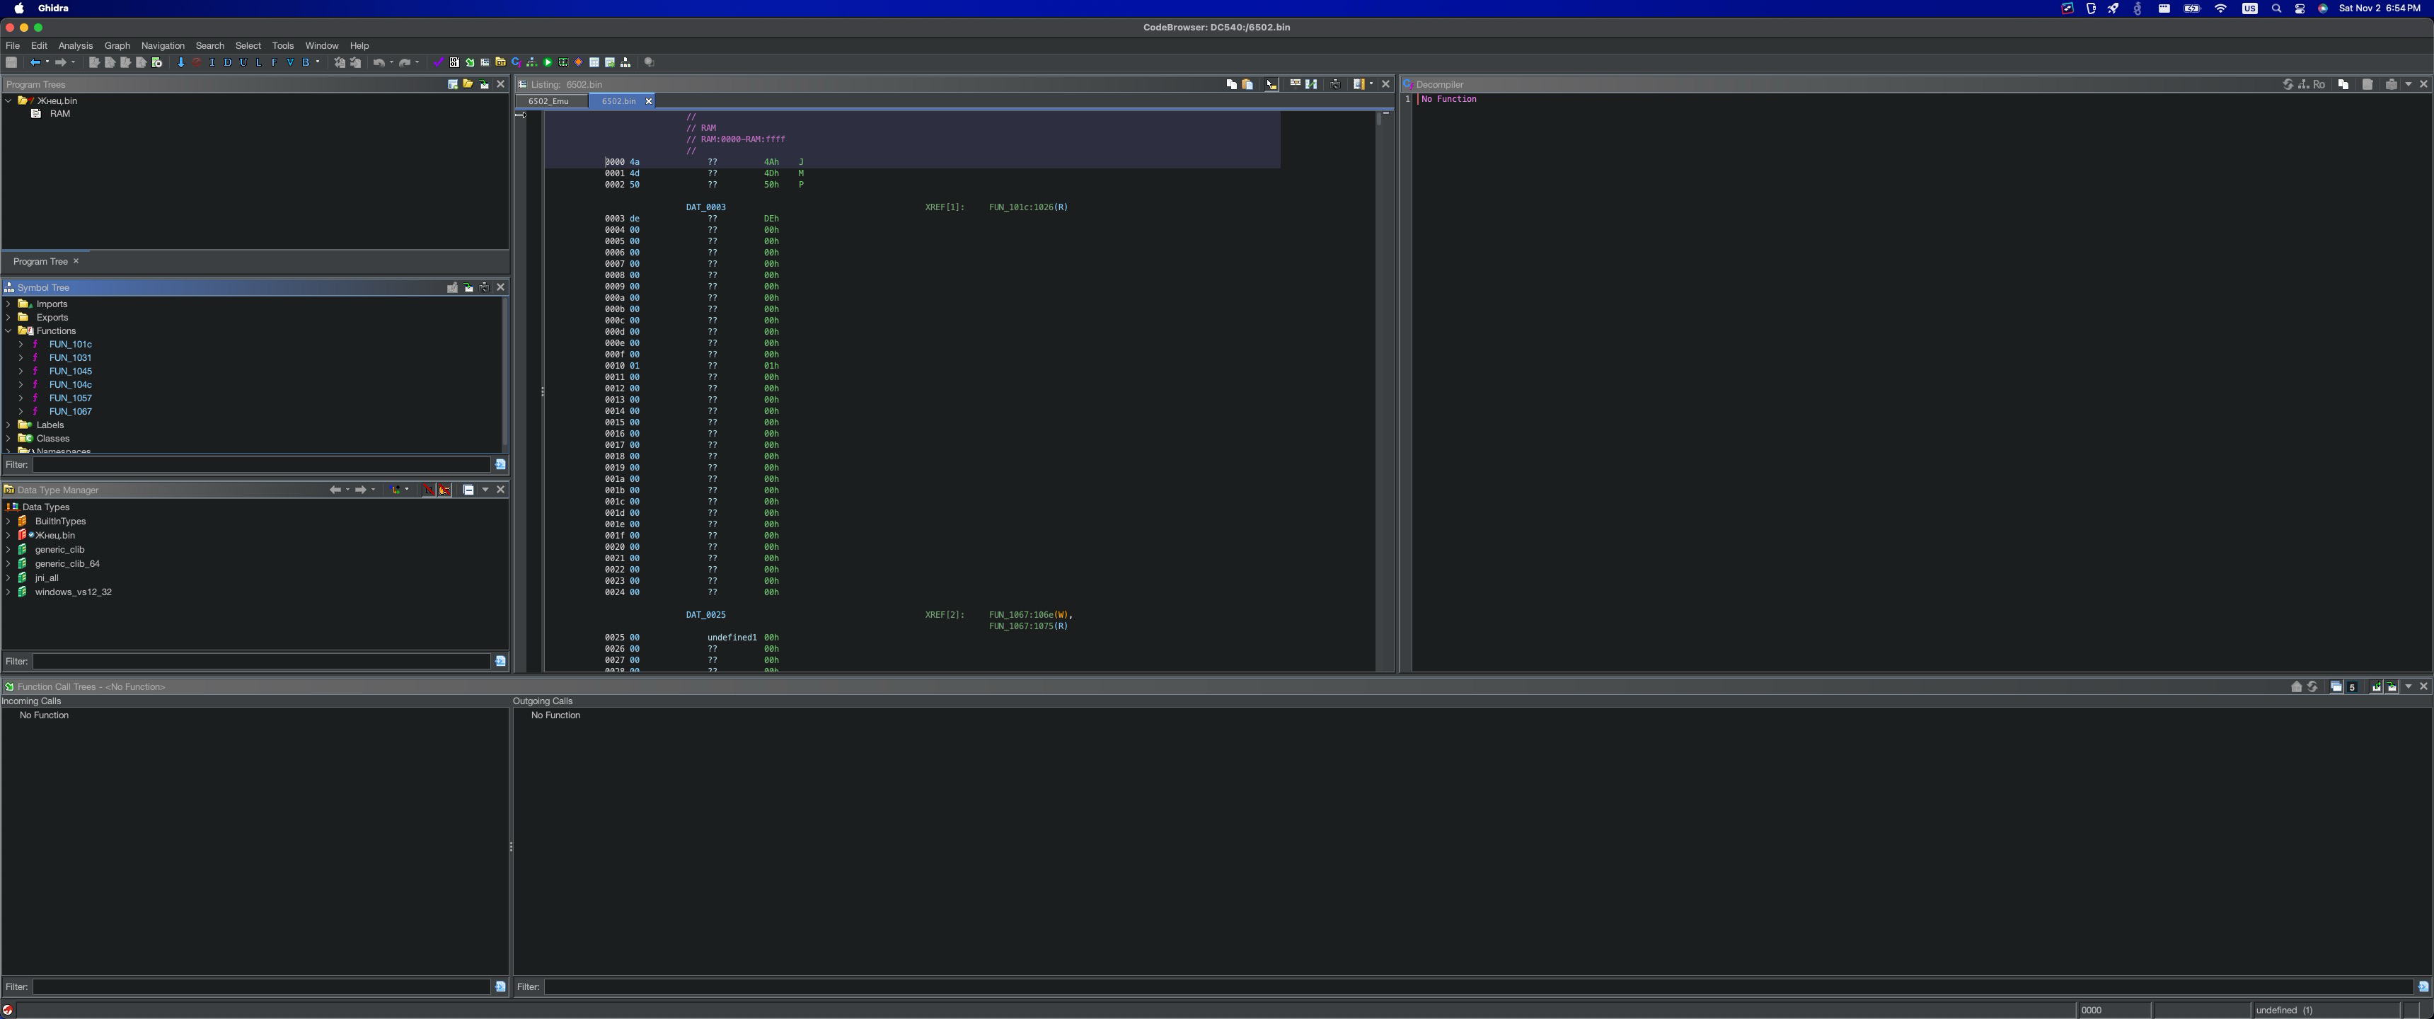
Task: Expand the Labels node in Symbol Tree
Action: [8, 425]
